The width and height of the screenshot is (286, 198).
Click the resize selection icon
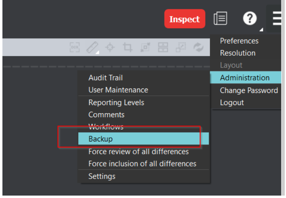coord(180,47)
